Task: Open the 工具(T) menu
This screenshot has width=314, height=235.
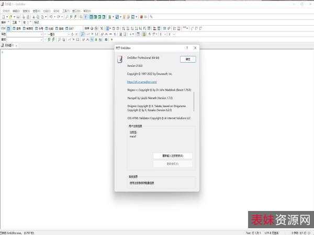Action: click(x=66, y=11)
